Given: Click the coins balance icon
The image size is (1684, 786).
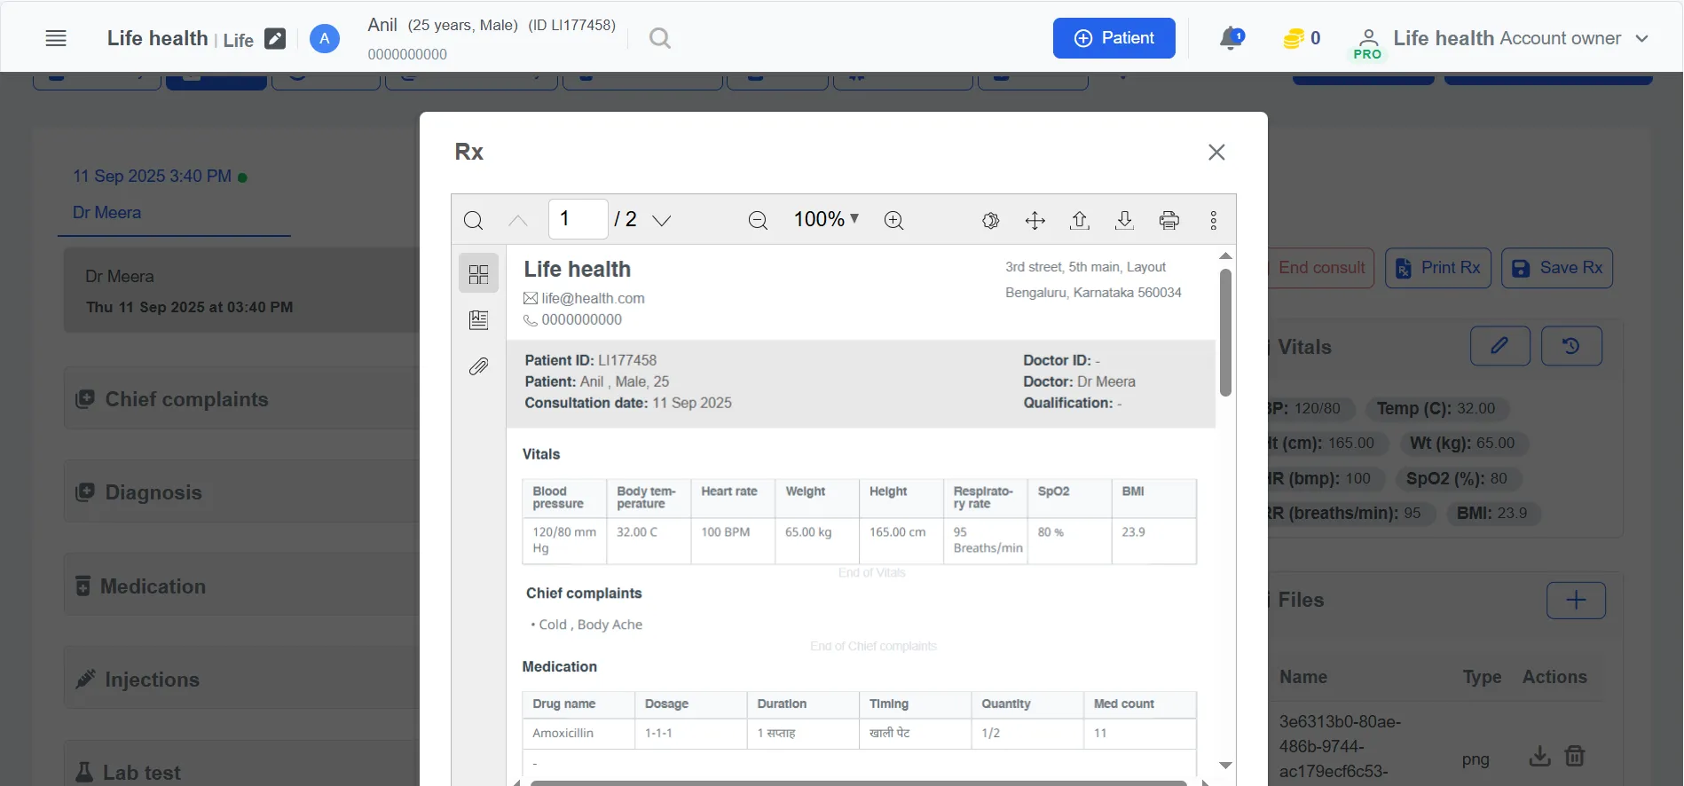Looking at the screenshot, I should [1294, 38].
